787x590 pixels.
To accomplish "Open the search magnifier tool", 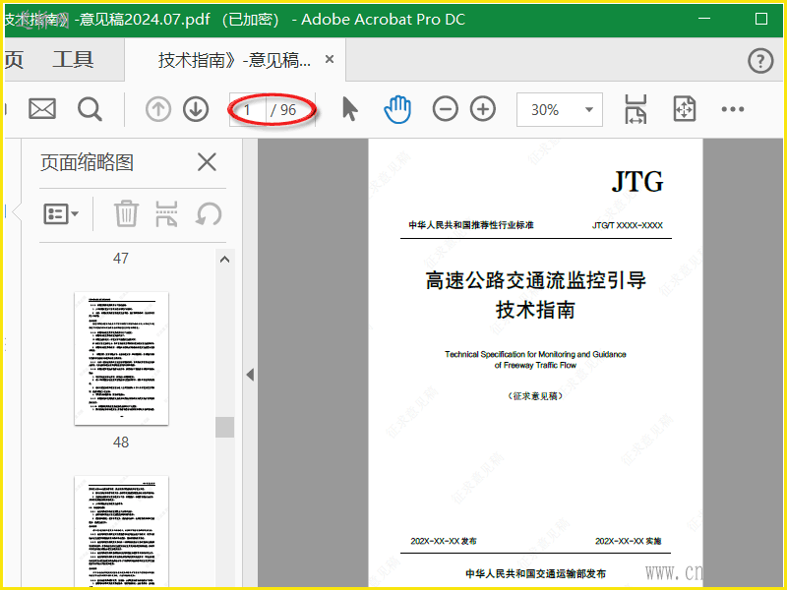I will pos(90,109).
